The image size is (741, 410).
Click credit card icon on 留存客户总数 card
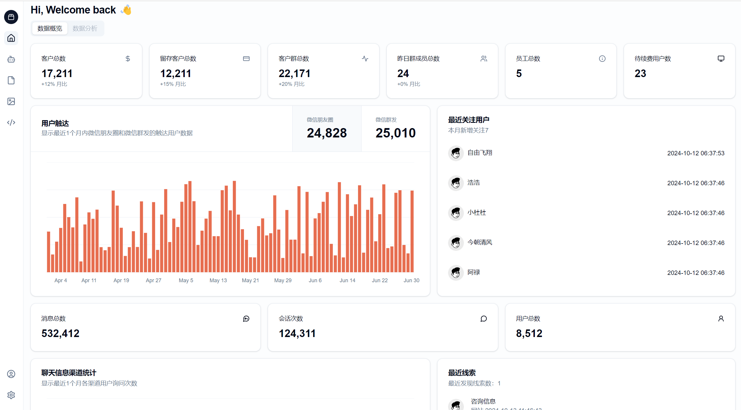pyautogui.click(x=246, y=59)
